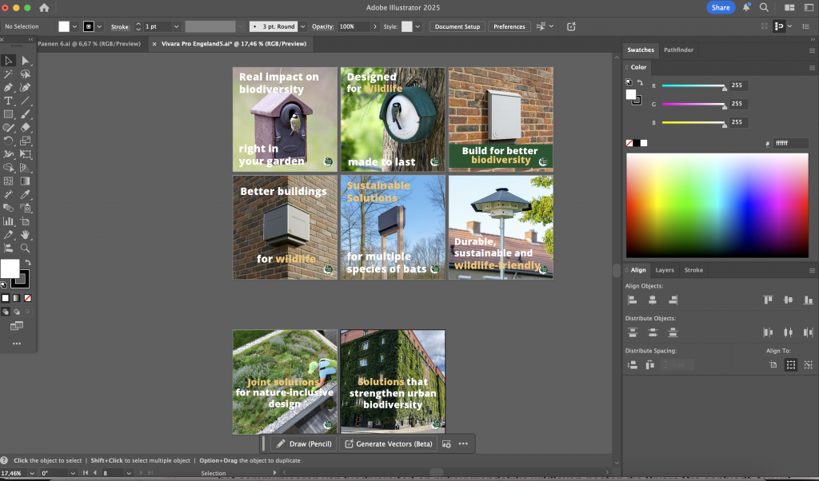Swap fill and stroke colors
The height and width of the screenshot is (481, 819).
(x=28, y=263)
